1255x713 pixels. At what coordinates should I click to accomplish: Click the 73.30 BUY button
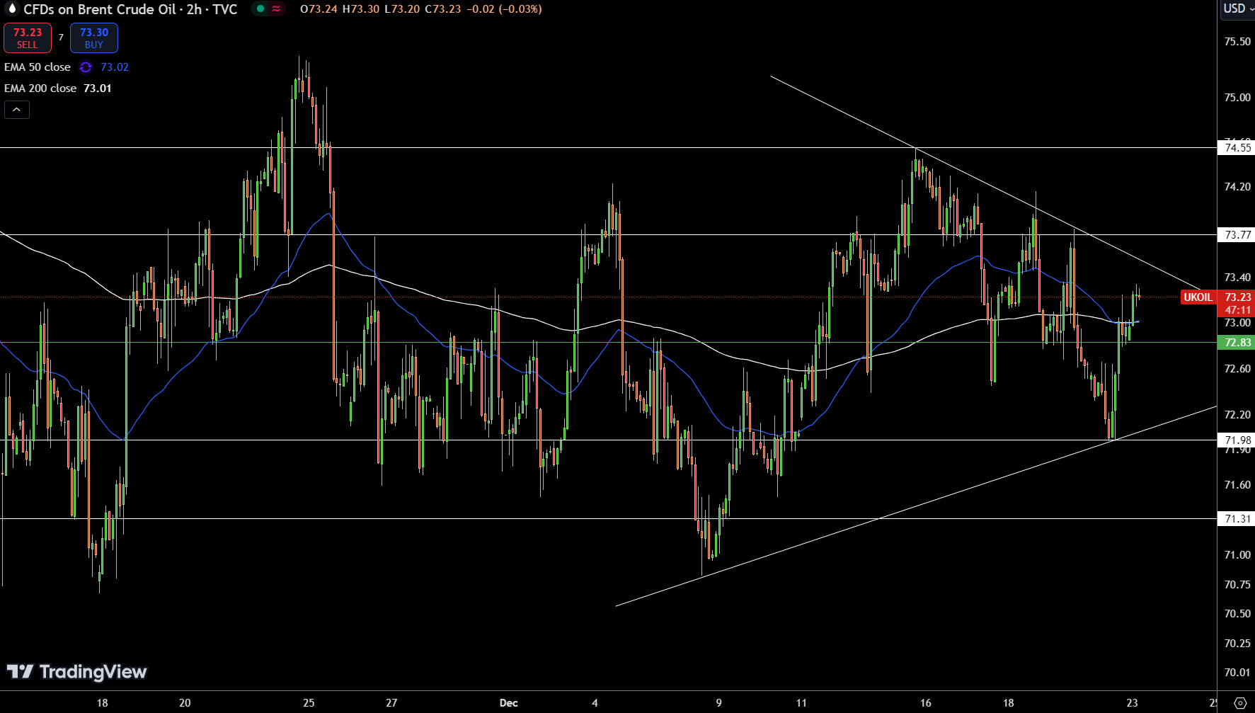coord(94,38)
